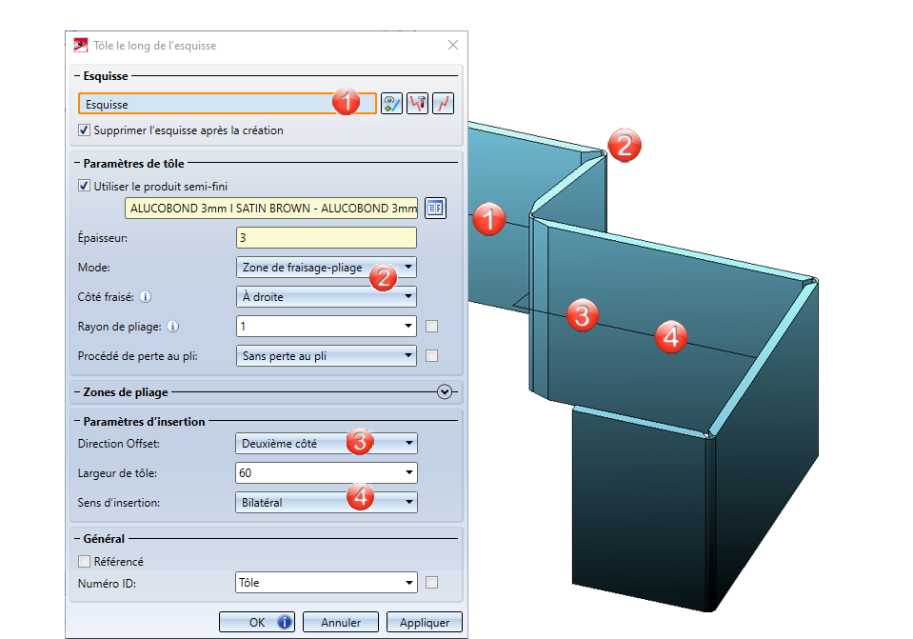
Task: Click the edit sketch hammer icon
Action: [418, 104]
